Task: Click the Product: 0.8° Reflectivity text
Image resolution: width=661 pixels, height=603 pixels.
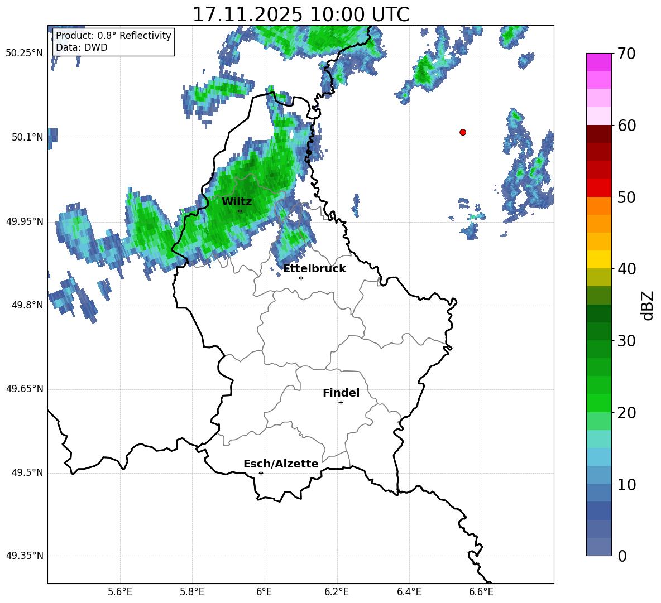Action: tap(113, 36)
